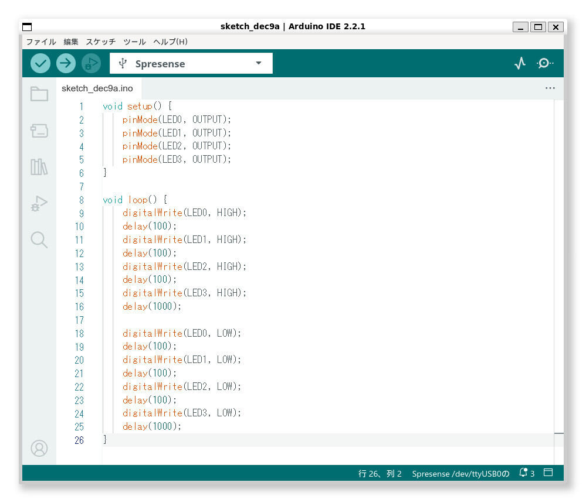Maximize the Arduino IDE window
This screenshot has width=586, height=503.
[x=538, y=27]
